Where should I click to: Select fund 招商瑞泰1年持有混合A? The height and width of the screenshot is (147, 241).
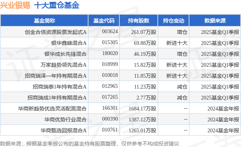point(59,87)
